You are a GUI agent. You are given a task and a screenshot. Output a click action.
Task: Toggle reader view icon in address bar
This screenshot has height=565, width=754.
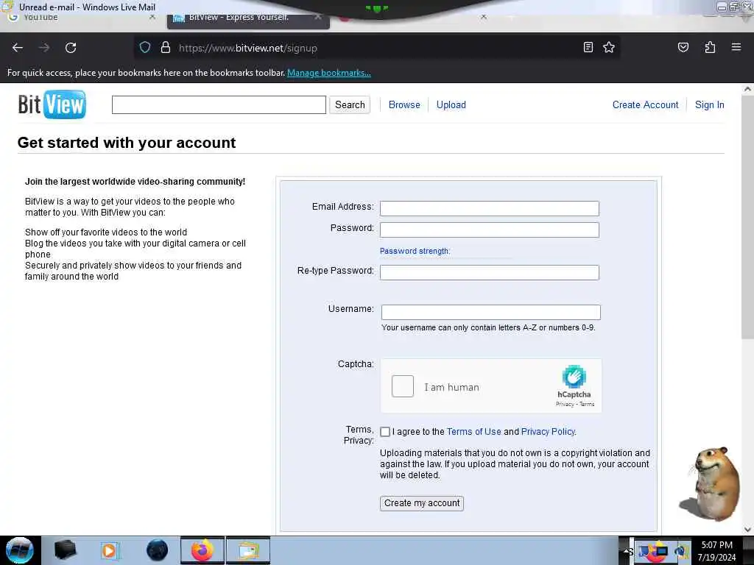[x=588, y=47]
